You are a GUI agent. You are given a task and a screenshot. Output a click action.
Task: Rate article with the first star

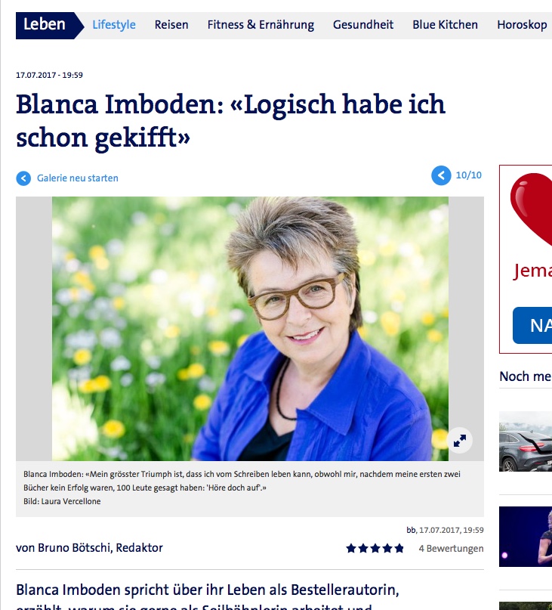click(x=351, y=549)
